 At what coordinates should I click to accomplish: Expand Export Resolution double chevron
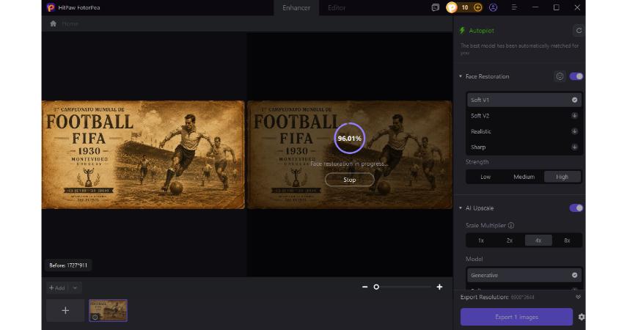[578, 297]
